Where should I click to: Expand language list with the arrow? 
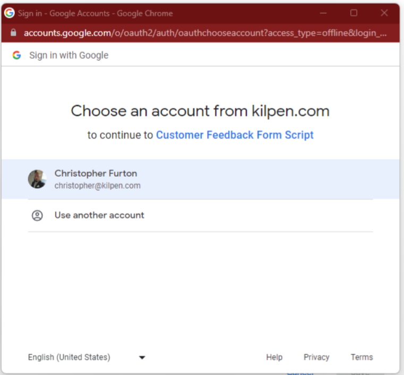tap(142, 357)
